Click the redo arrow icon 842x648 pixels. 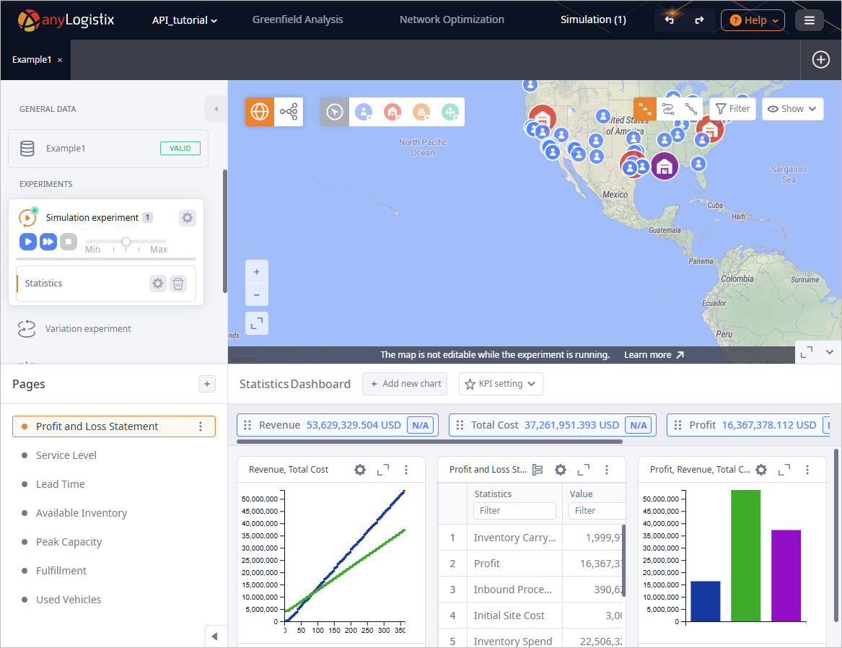tap(699, 20)
